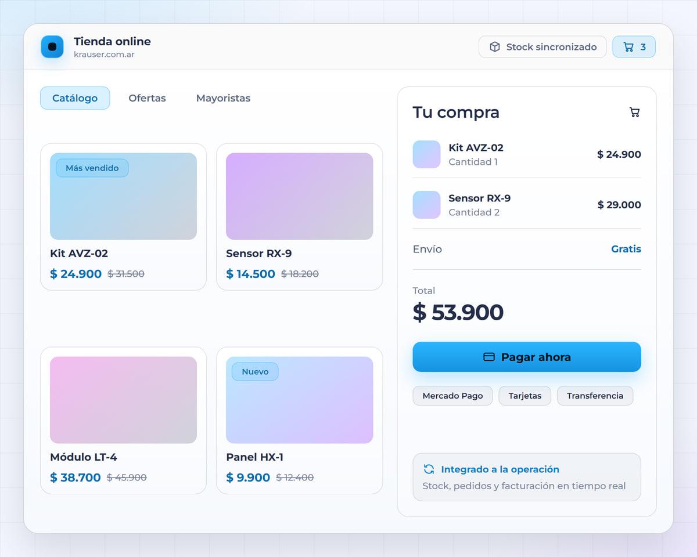The image size is (697, 557).
Task: Click the Módulo LT-4 product title
Action: click(x=84, y=457)
